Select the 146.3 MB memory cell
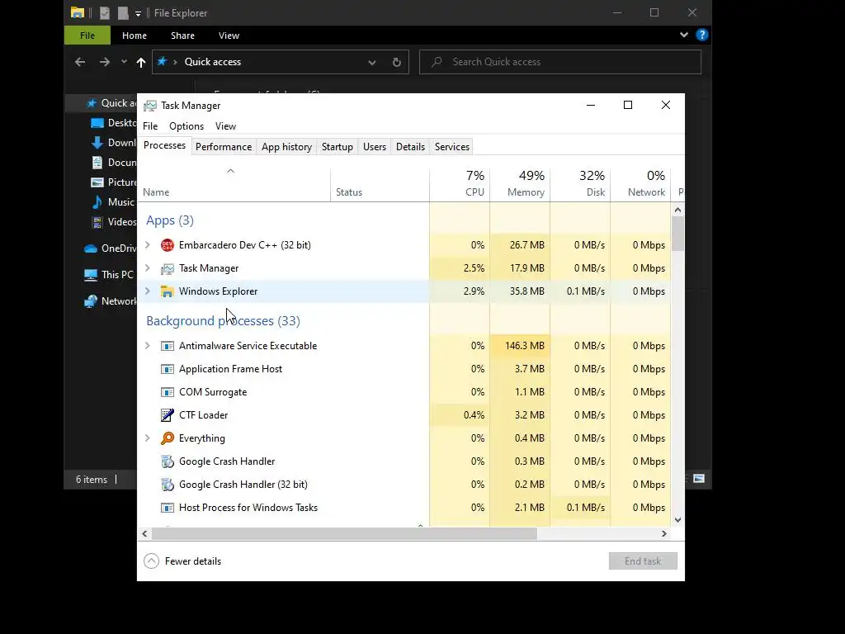Viewport: 845px width, 634px height. pyautogui.click(x=520, y=346)
